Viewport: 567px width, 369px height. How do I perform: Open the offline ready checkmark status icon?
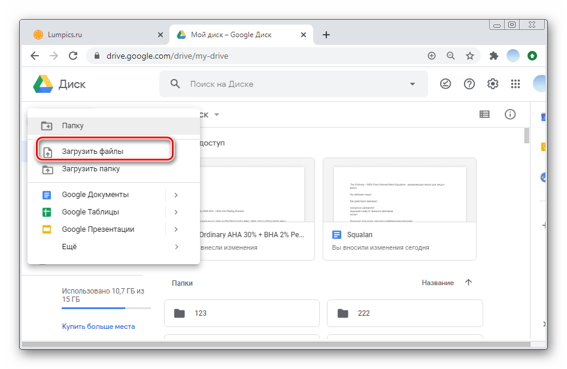point(445,84)
